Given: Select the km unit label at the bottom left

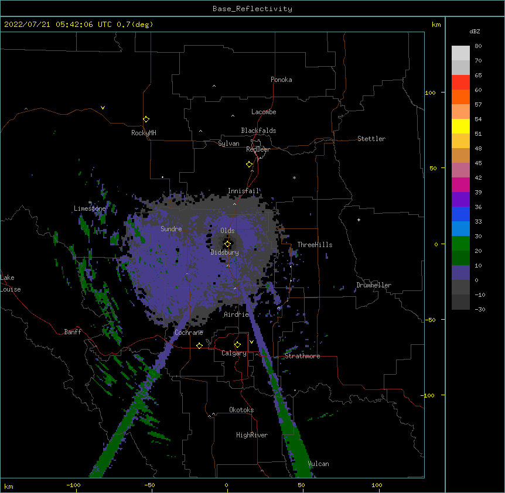Looking at the screenshot, I should pos(8,487).
